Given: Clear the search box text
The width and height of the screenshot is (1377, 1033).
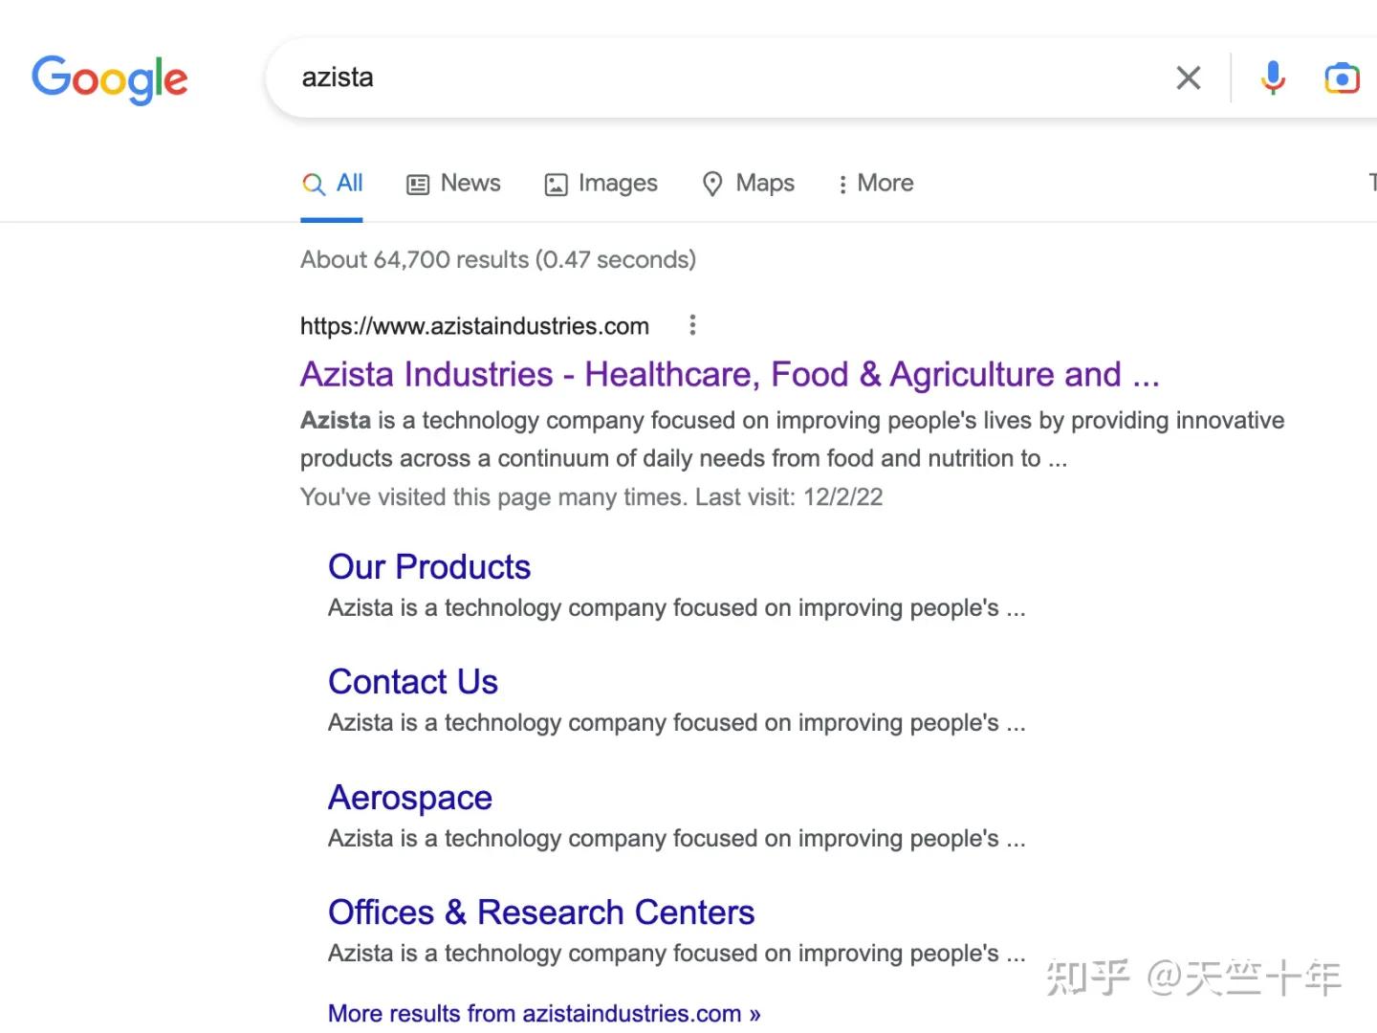Looking at the screenshot, I should point(1188,77).
